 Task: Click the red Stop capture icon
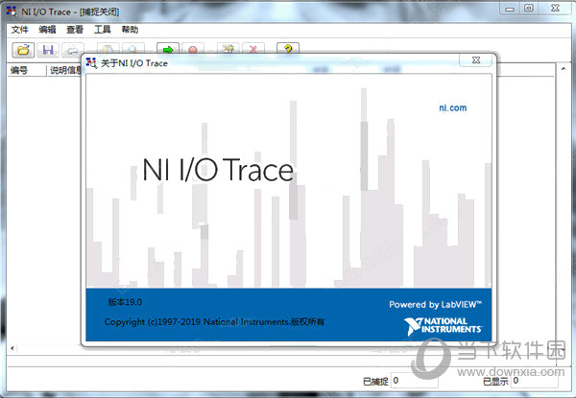[193, 49]
